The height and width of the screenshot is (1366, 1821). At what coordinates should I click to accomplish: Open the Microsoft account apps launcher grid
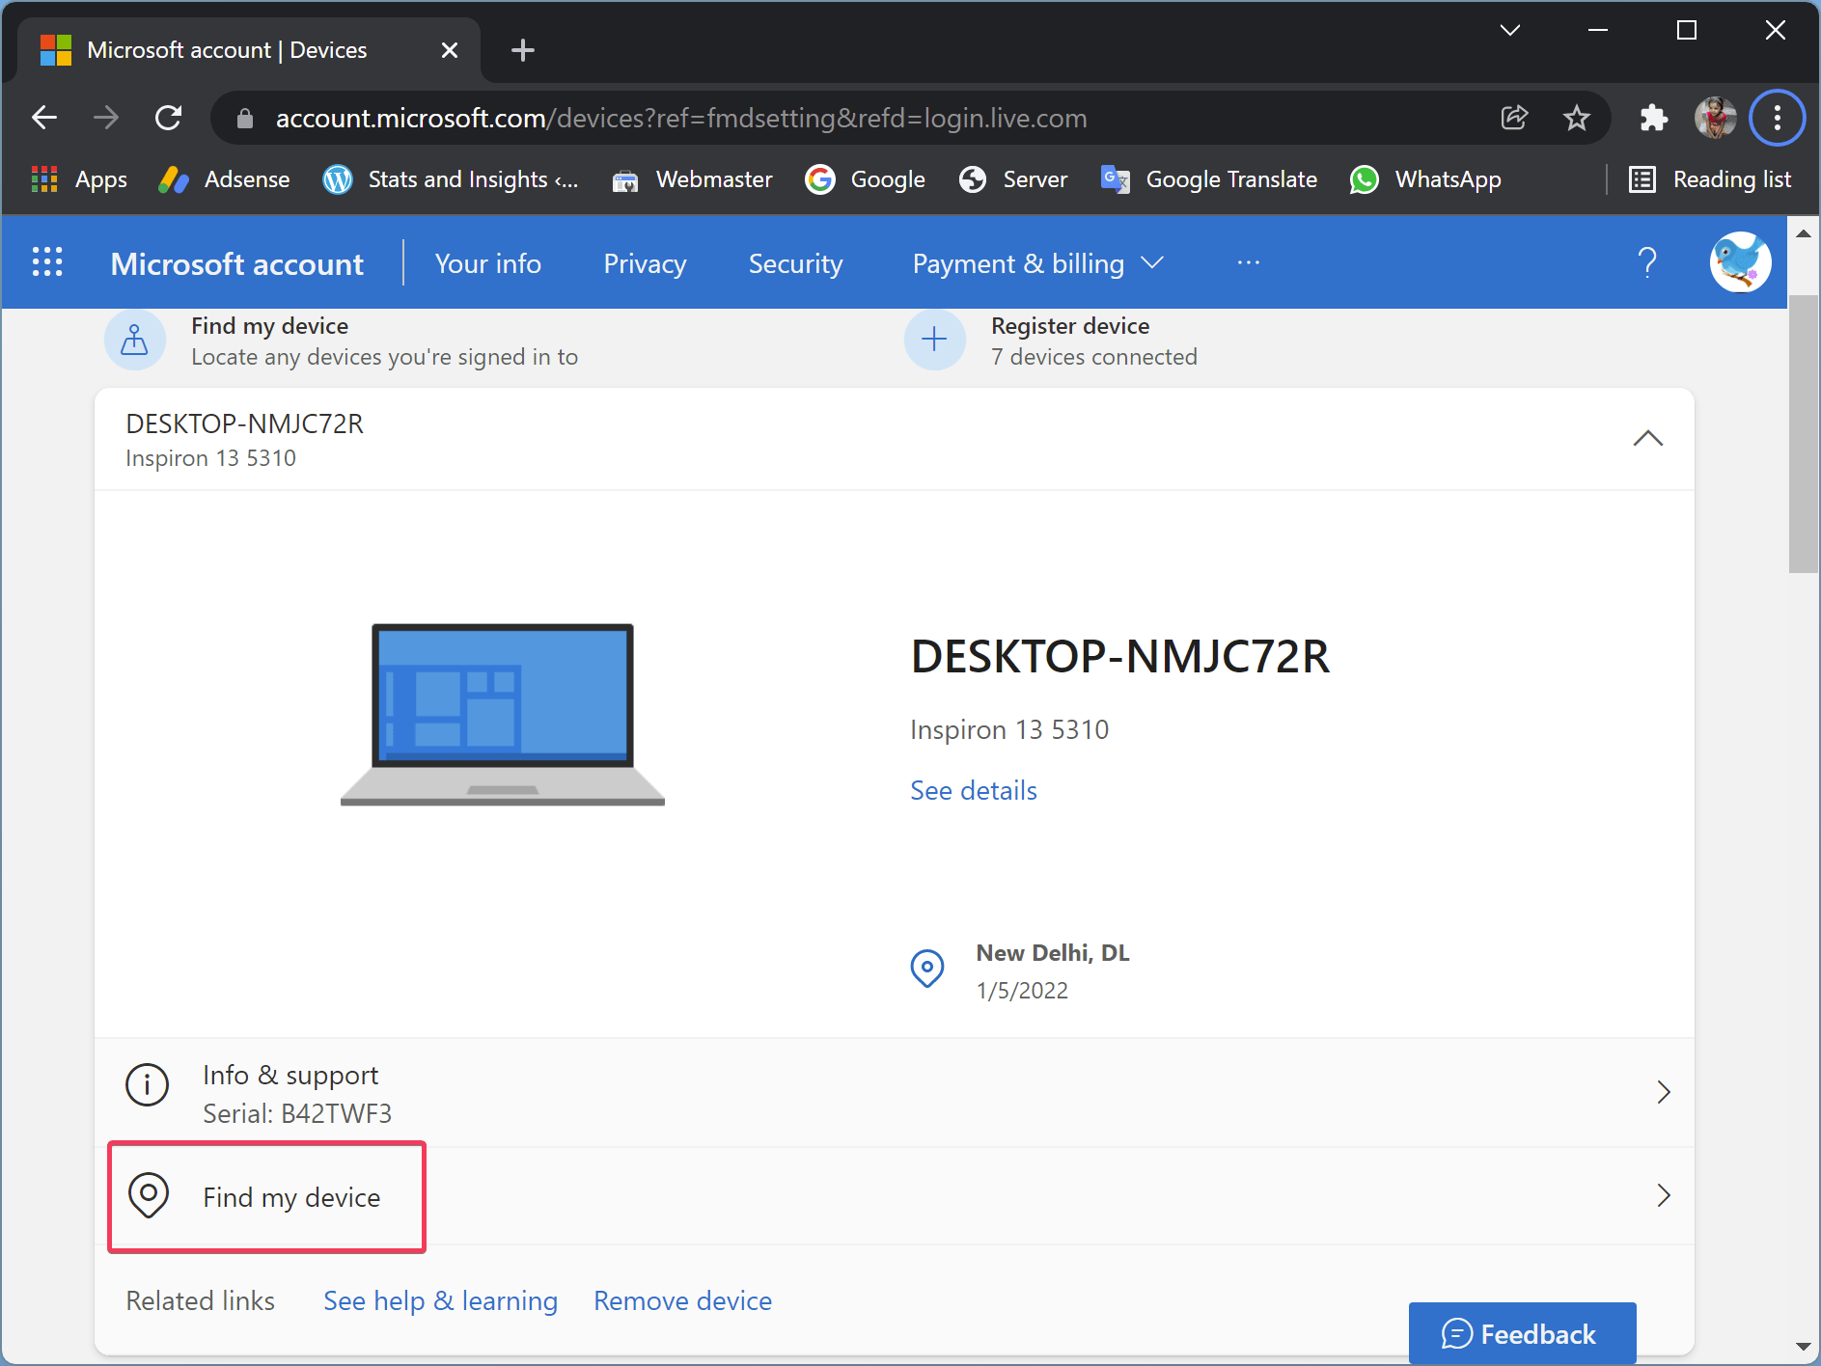(47, 261)
